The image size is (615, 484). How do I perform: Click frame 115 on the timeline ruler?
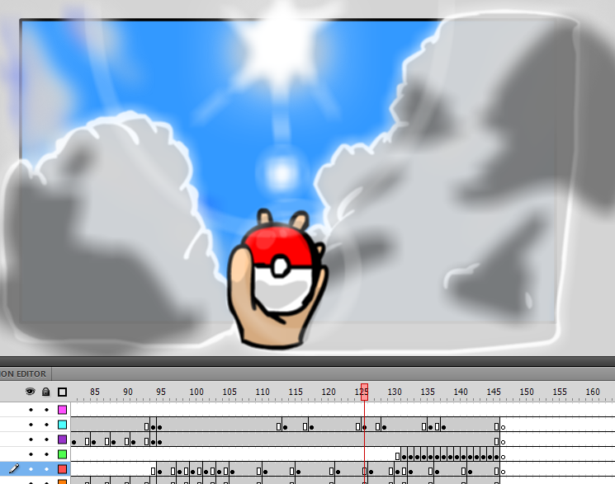[x=296, y=392]
